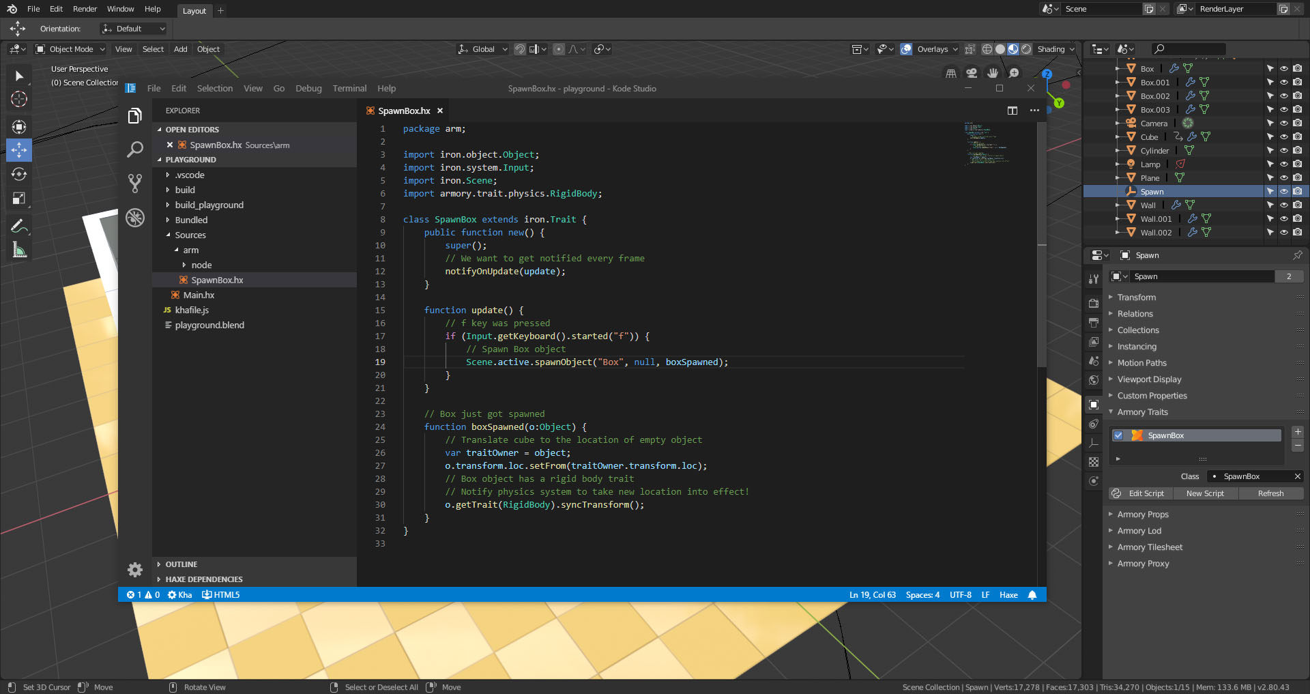Toggle visibility of the Spawn object
This screenshot has width=1310, height=694.
point(1283,192)
